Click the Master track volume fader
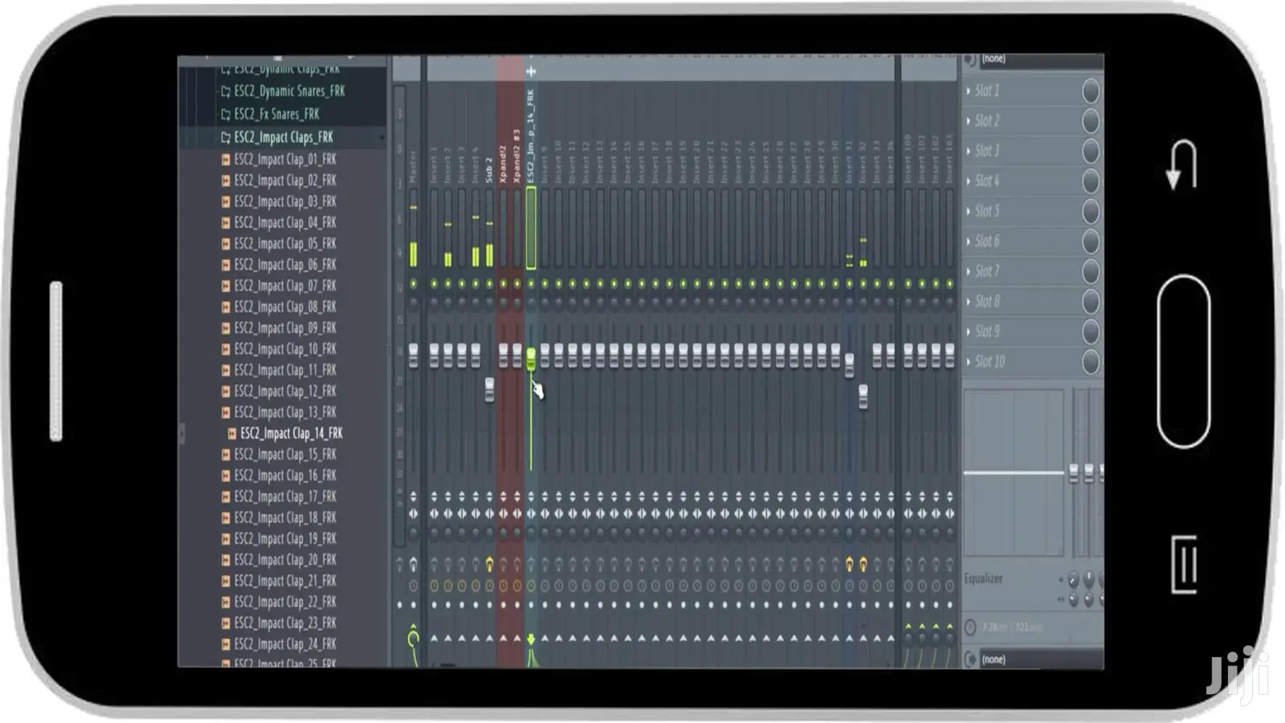The height and width of the screenshot is (723, 1285). tap(414, 355)
